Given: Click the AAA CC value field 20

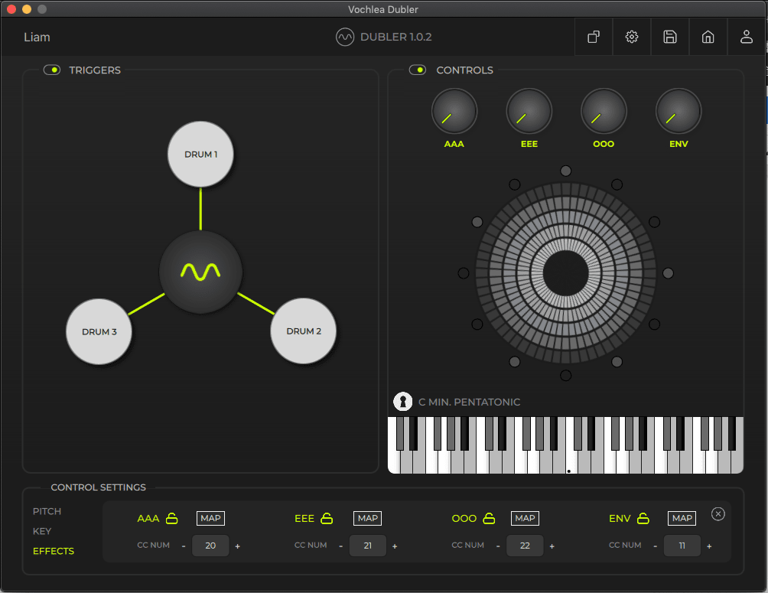Looking at the screenshot, I should 210,546.
